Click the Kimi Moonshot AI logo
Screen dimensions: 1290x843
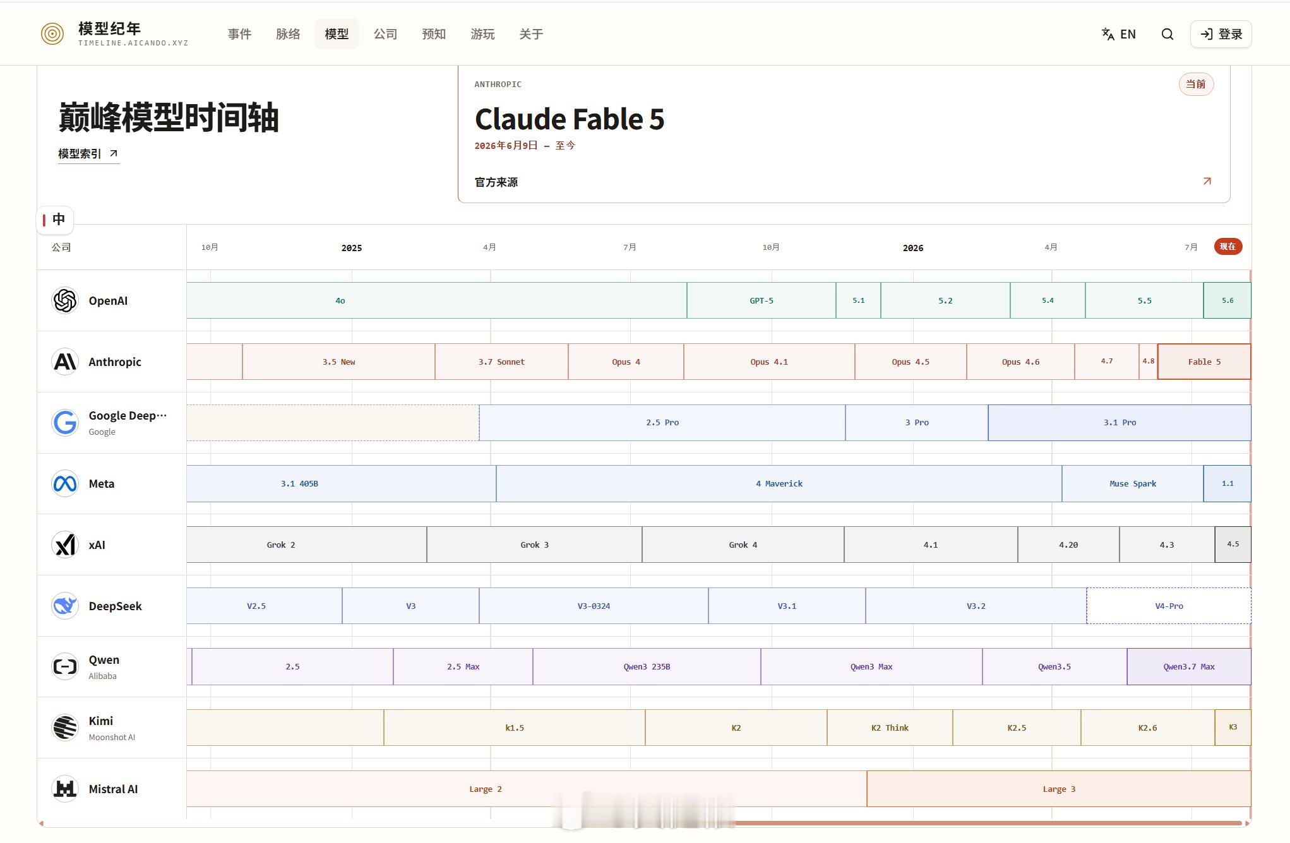coord(65,728)
